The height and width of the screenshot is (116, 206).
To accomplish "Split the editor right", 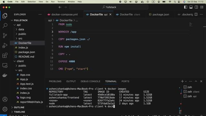I will coord(196,15).
